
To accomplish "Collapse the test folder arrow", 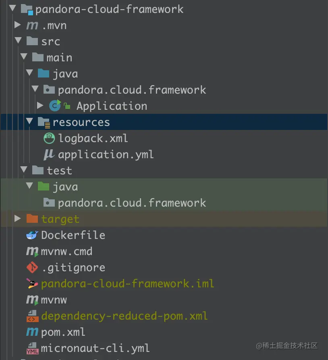I will tap(23, 171).
